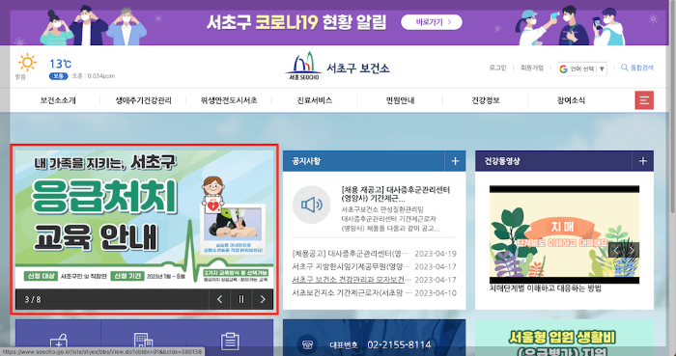
Task: Click the plus icon next to 공지사항
Action: 455,161
